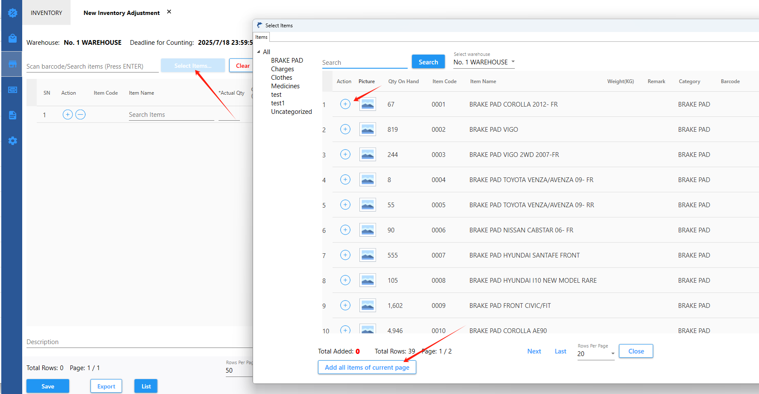The height and width of the screenshot is (394, 759).
Task: Collapse the All category tree node
Action: (259, 52)
